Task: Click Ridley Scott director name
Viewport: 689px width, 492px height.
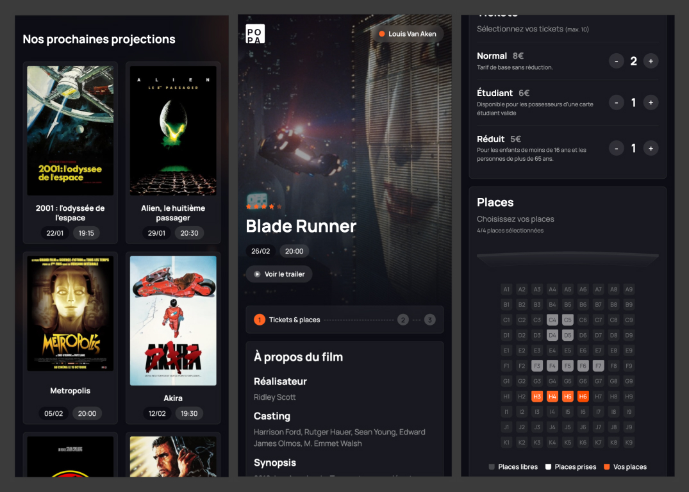Action: (x=274, y=397)
